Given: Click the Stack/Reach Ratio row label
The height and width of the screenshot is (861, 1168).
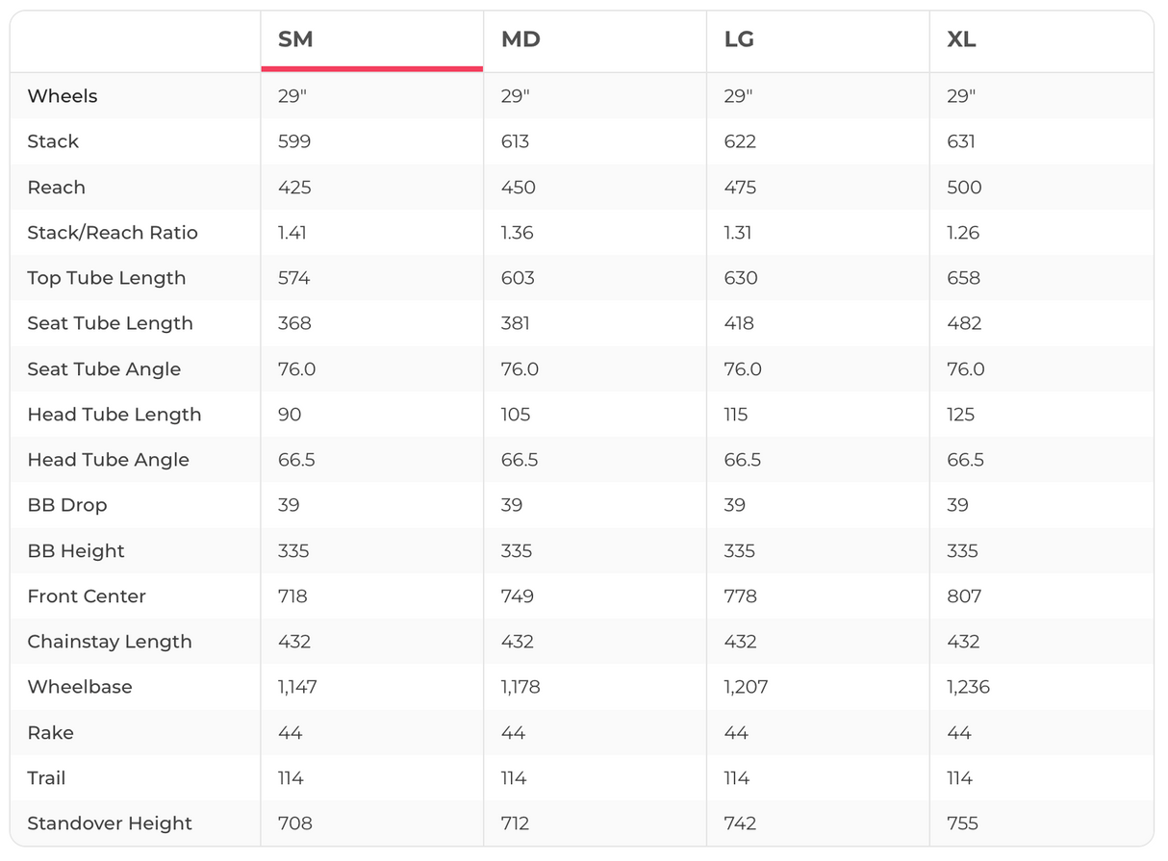Looking at the screenshot, I should coord(113,233).
